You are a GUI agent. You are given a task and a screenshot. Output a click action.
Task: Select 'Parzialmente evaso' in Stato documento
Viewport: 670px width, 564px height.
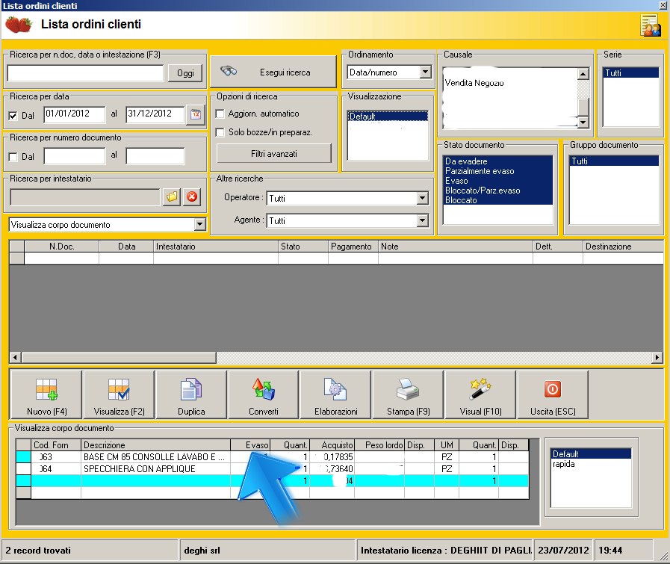[x=479, y=171]
